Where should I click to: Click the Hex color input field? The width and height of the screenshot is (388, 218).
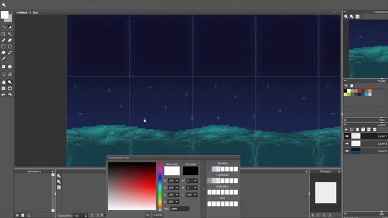(180, 209)
